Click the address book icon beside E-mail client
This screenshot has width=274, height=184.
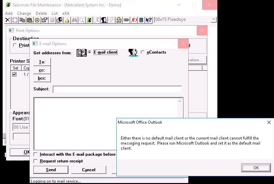tap(82, 53)
